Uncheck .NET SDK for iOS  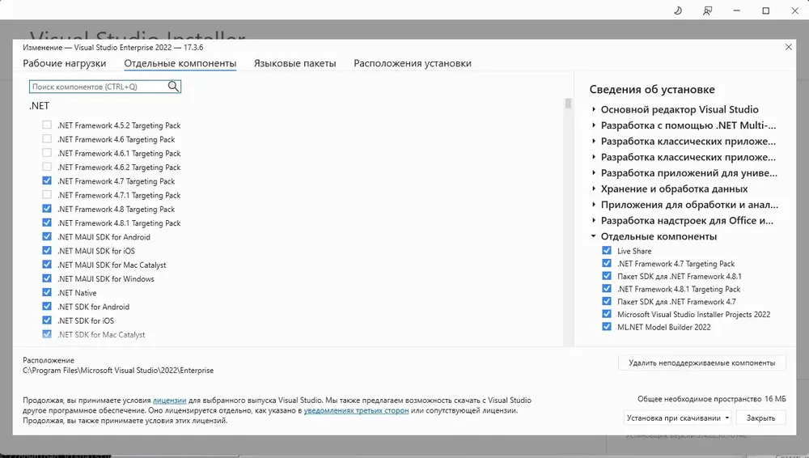coord(47,320)
